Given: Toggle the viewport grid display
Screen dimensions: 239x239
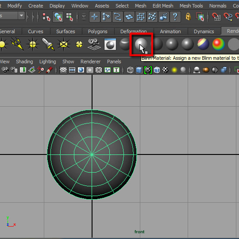Looking at the screenshot, I should 63,70.
